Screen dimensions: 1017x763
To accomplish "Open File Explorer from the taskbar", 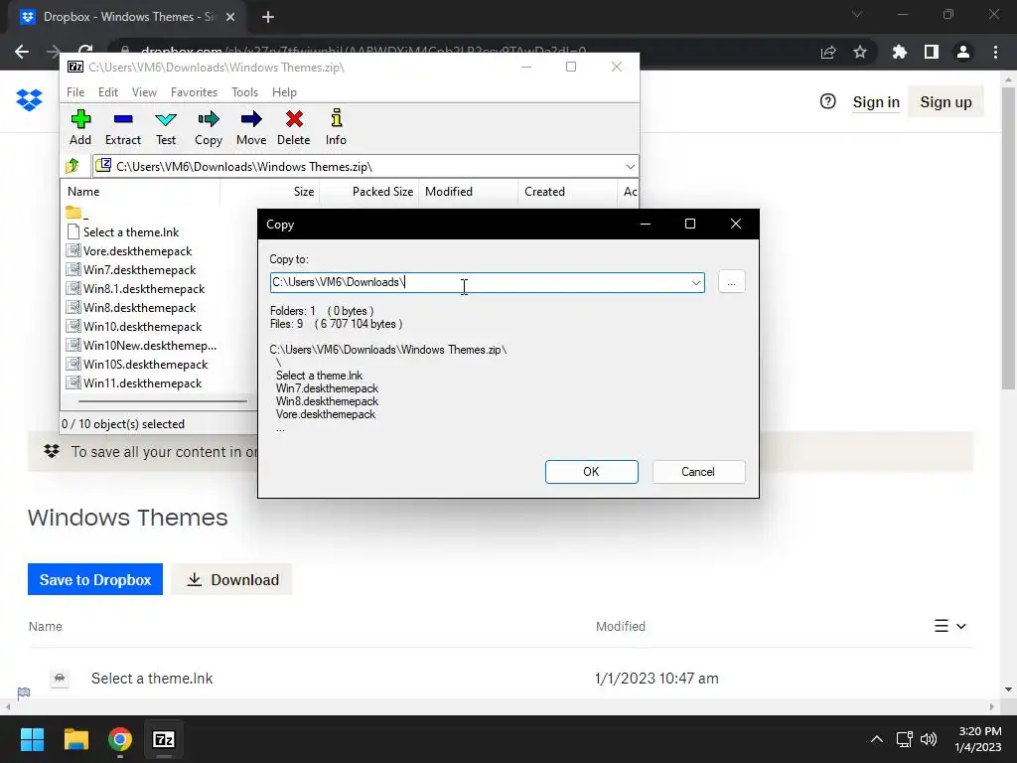I will (x=76, y=739).
